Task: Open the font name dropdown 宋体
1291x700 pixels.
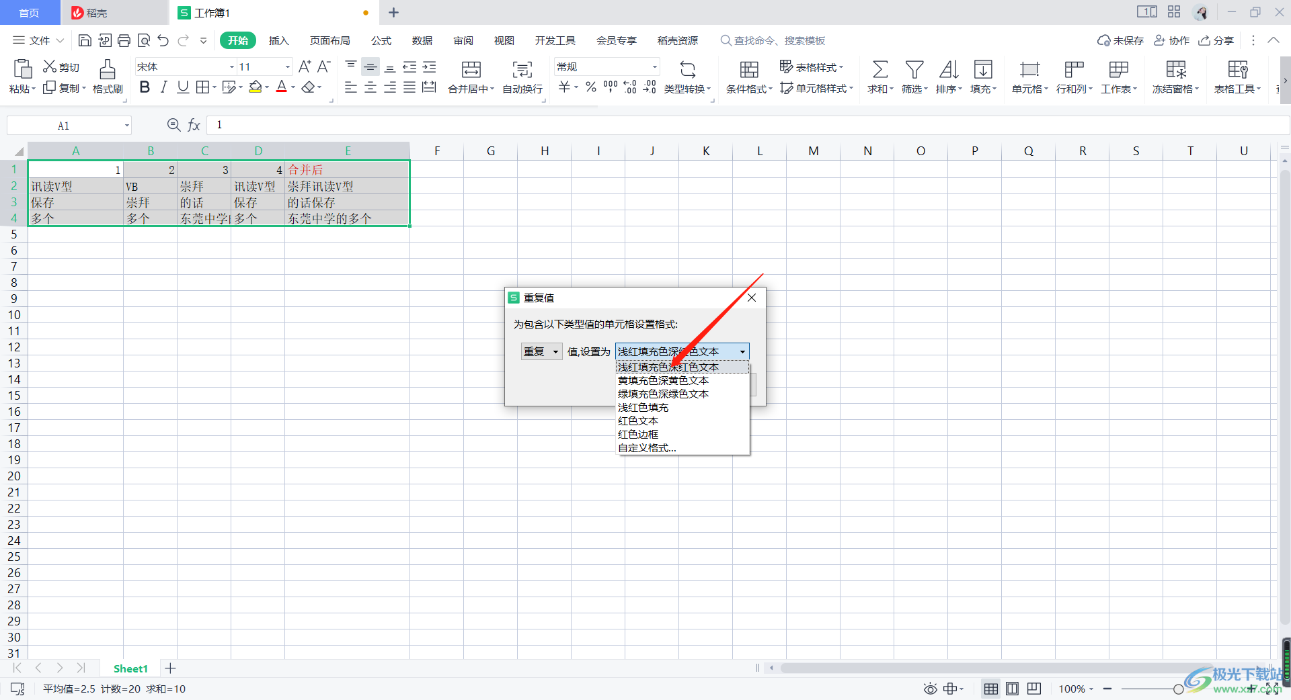Action: pos(231,67)
